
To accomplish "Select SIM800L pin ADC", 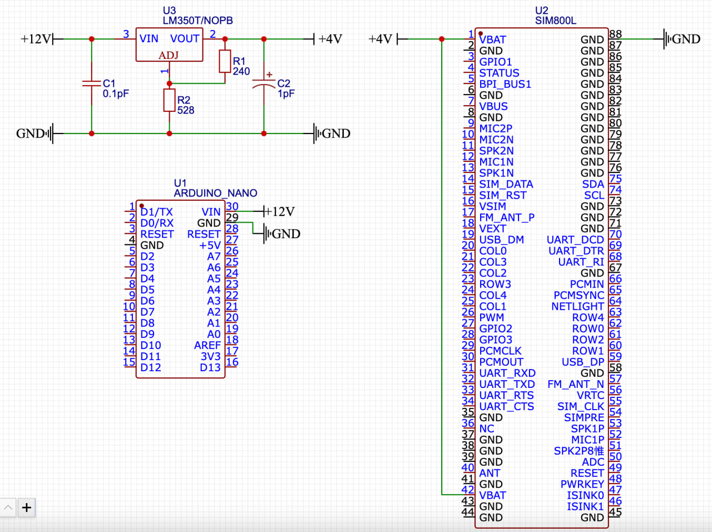I will tap(594, 462).
